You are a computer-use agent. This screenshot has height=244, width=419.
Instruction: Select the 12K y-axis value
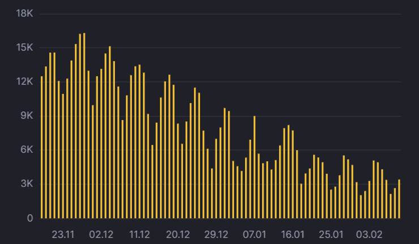(x=25, y=82)
